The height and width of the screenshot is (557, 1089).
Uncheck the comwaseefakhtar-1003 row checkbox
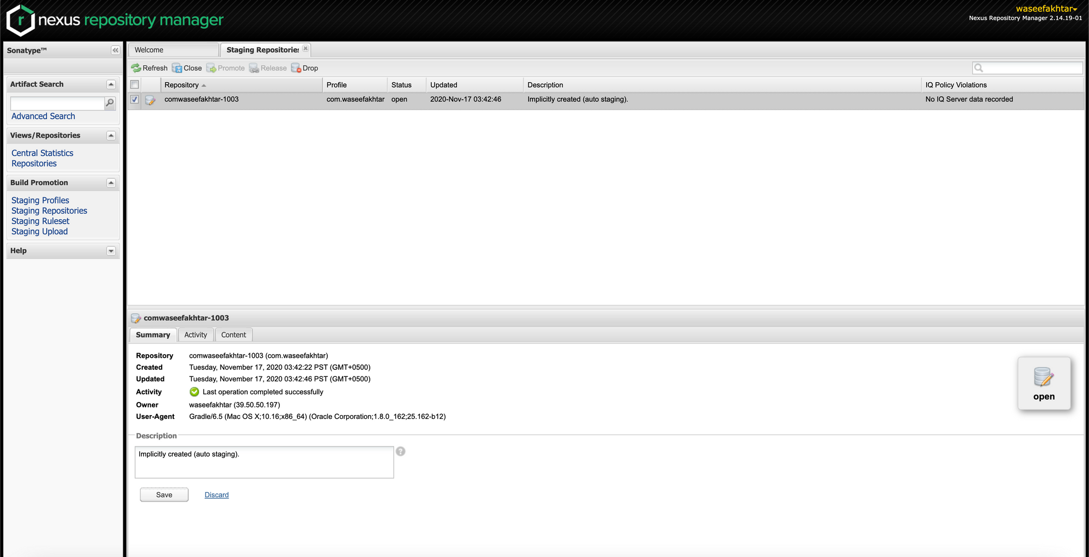point(134,100)
